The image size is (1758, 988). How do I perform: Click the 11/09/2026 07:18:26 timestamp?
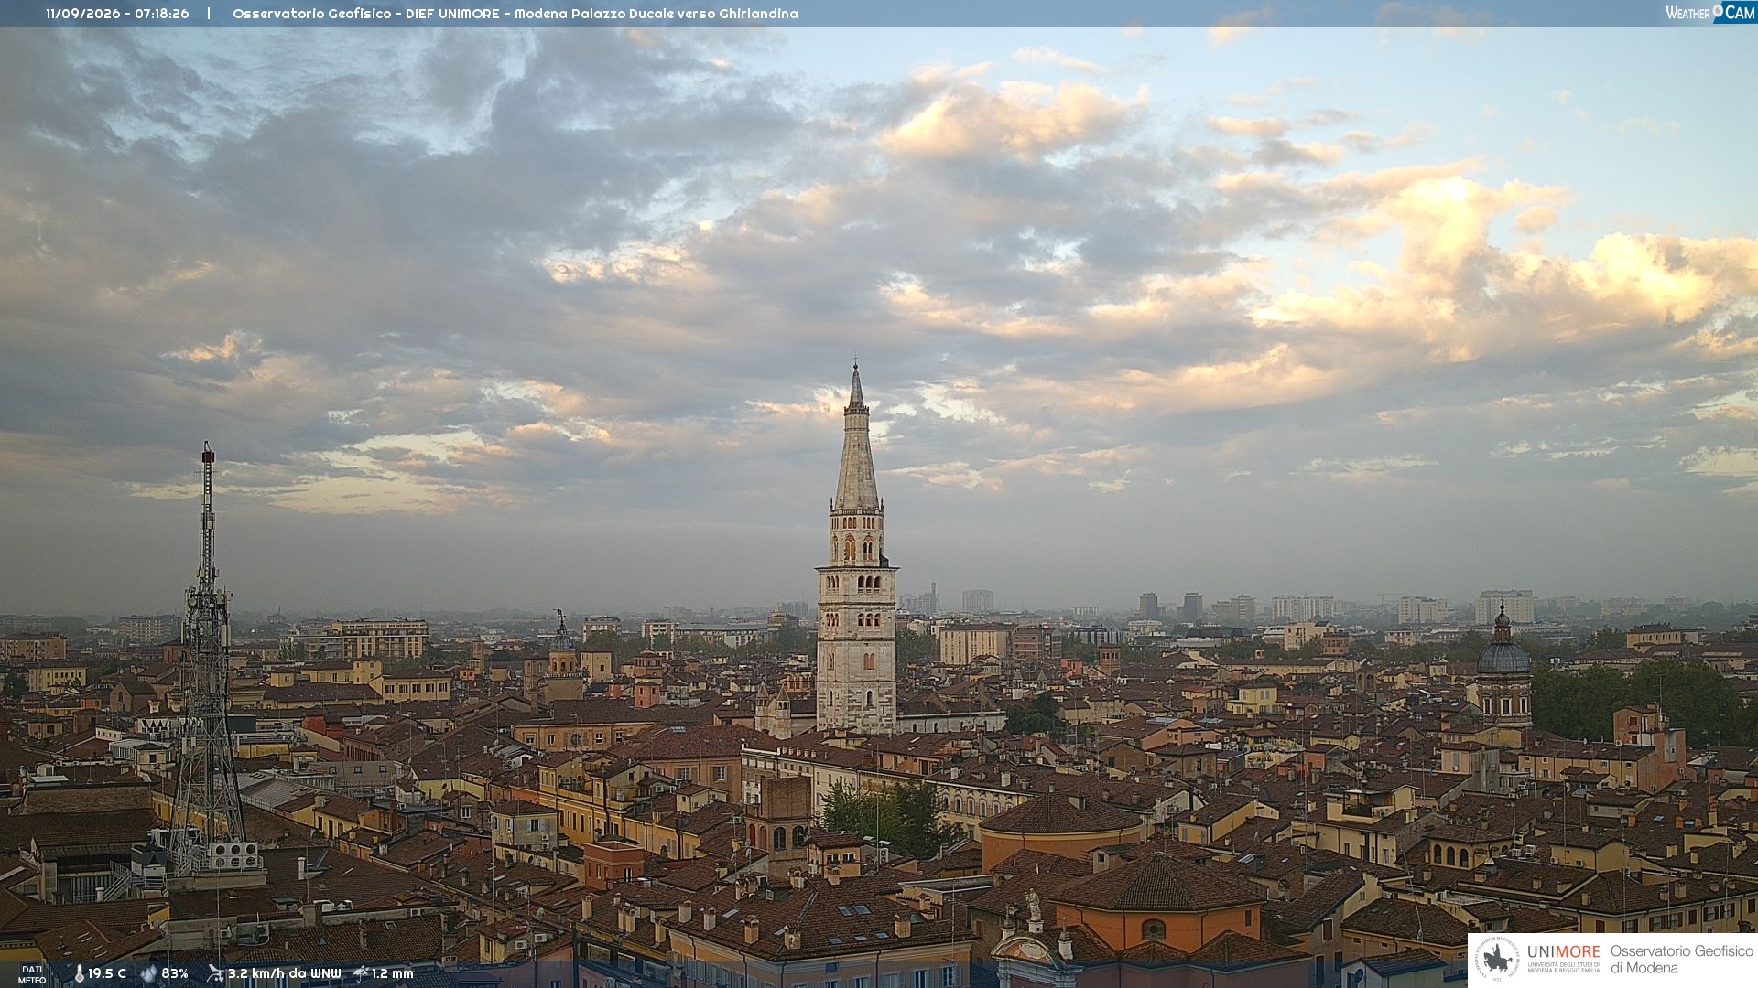(117, 14)
